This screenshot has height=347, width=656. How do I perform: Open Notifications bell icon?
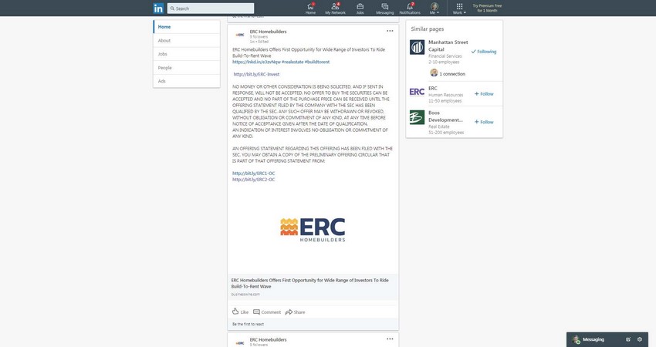click(410, 8)
